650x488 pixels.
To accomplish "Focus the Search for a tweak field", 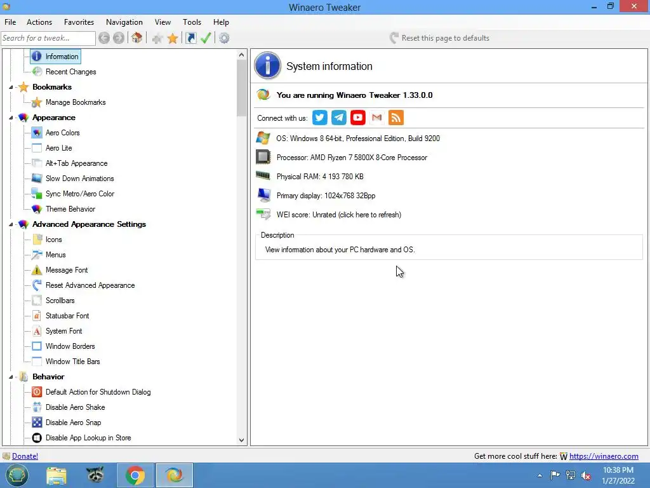I will pos(48,38).
